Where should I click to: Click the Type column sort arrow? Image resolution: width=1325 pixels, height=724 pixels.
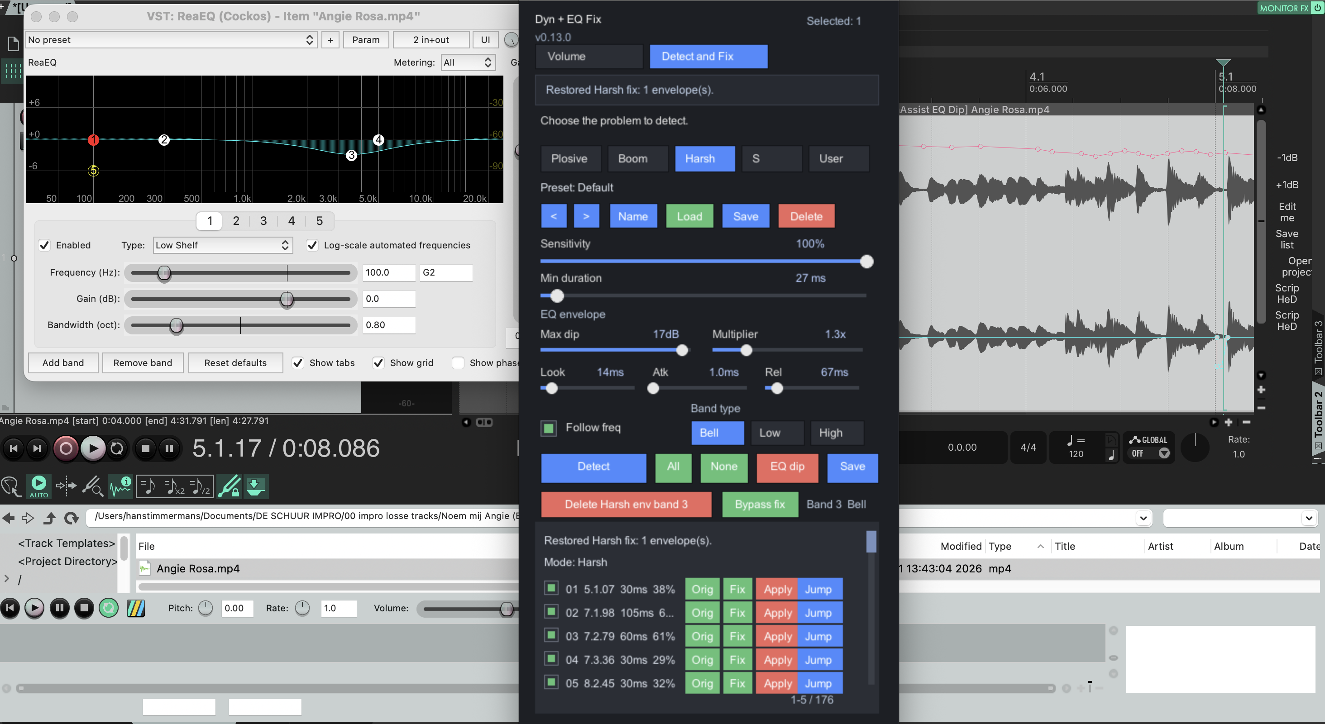pyautogui.click(x=1041, y=546)
